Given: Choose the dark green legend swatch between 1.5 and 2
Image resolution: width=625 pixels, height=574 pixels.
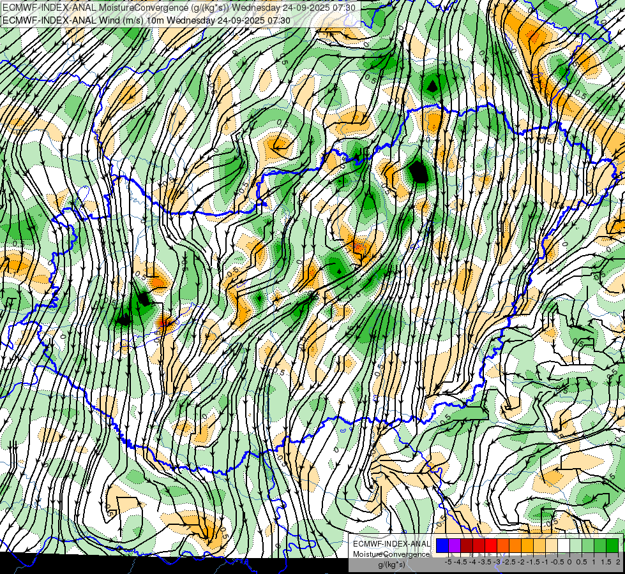Looking at the screenshot, I should coord(612,545).
